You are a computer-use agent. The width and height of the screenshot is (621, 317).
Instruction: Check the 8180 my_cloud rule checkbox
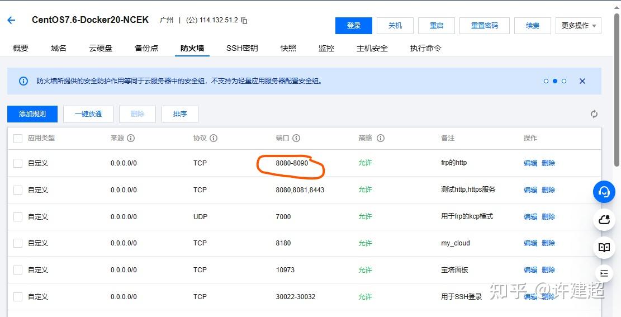[18, 243]
